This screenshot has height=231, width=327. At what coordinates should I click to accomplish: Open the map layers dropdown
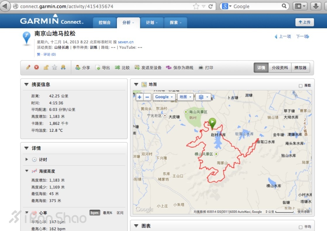click(203, 97)
